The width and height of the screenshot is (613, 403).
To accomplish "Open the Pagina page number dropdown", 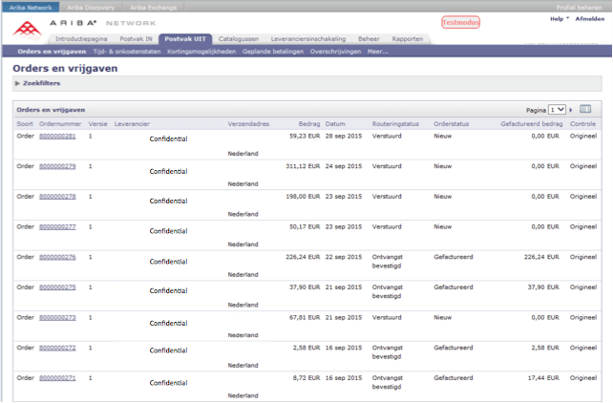I will point(557,110).
